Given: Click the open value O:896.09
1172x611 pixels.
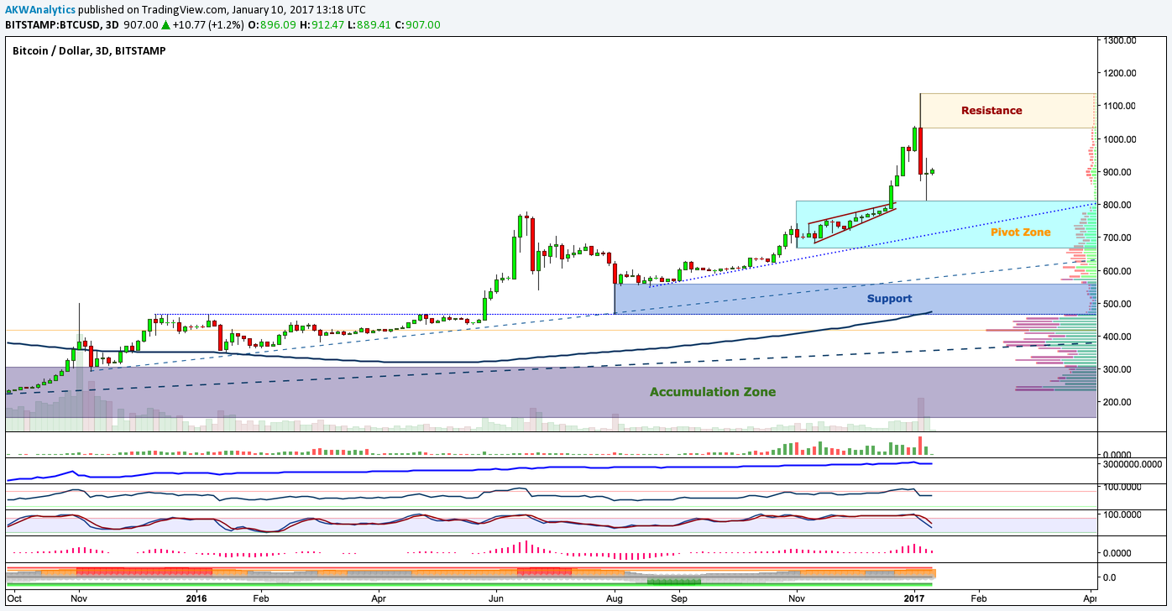Looking at the screenshot, I should click(x=273, y=25).
